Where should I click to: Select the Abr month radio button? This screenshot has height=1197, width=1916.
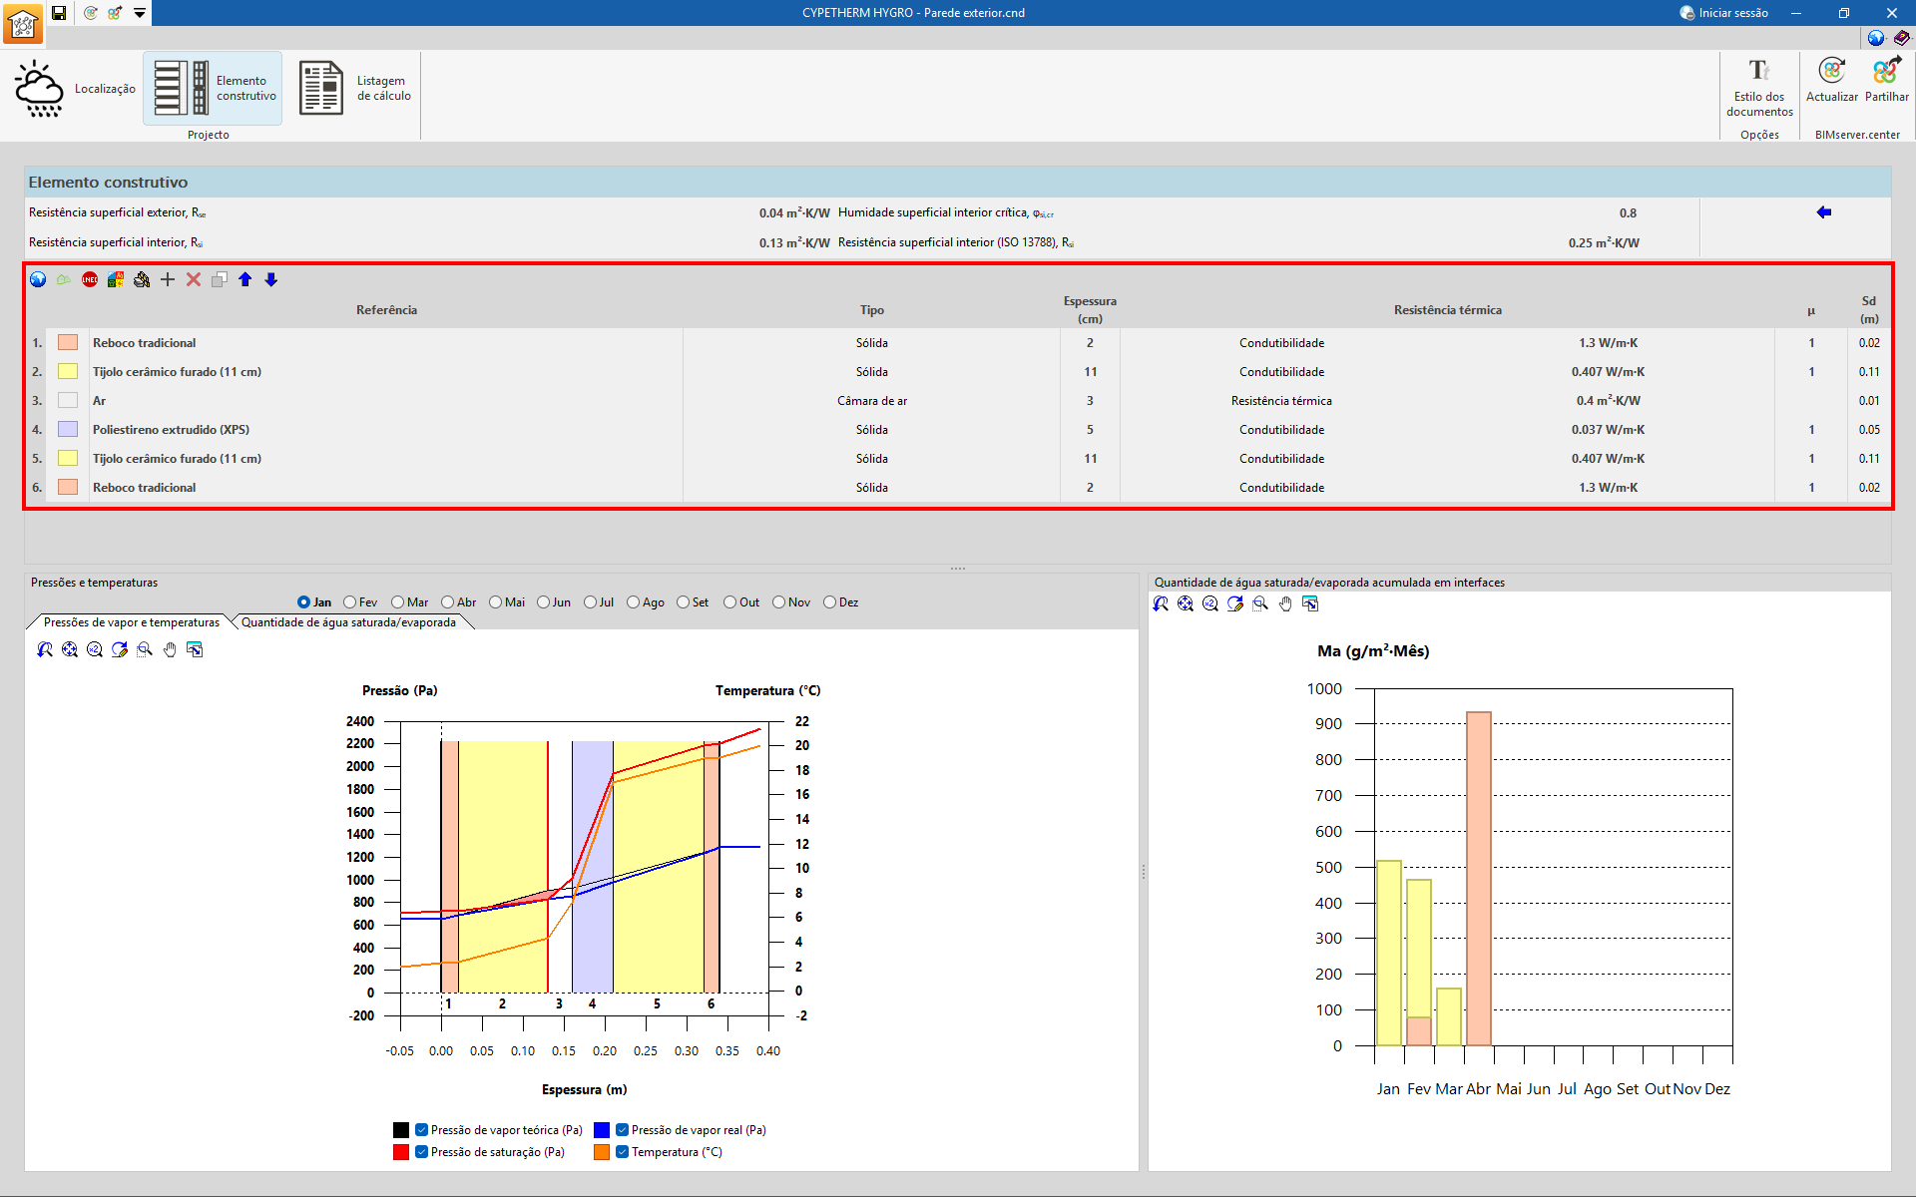click(x=448, y=602)
